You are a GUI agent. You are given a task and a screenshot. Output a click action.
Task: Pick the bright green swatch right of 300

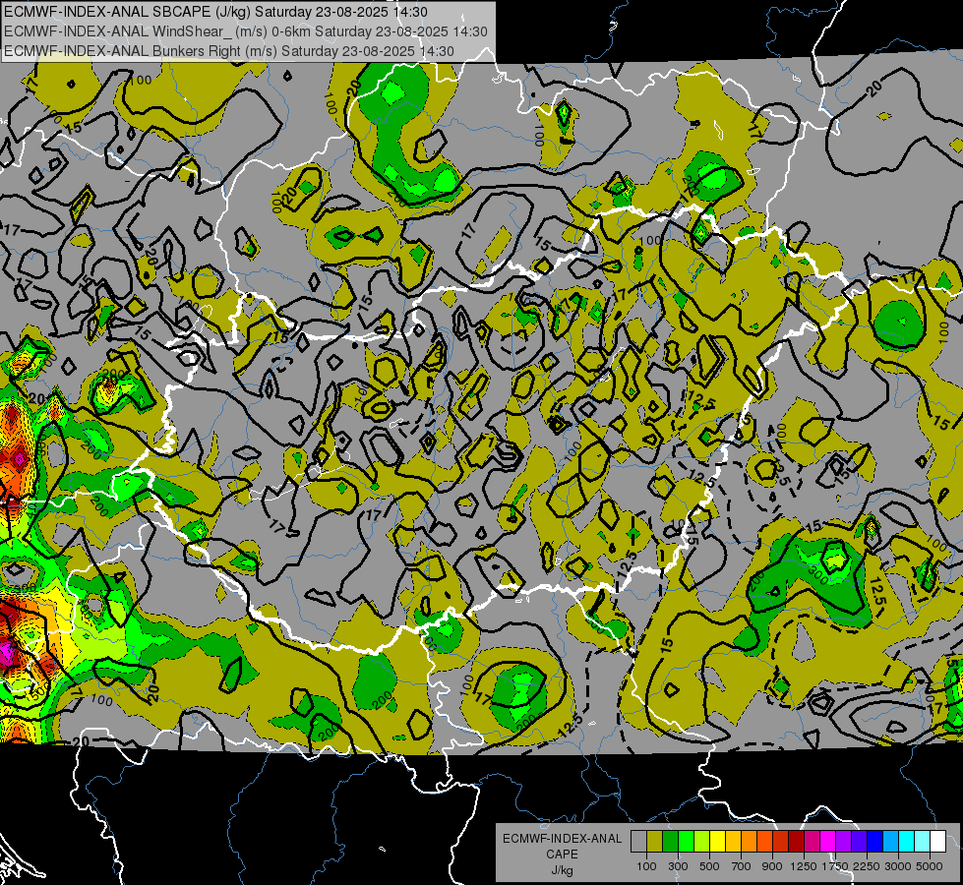tap(686, 842)
